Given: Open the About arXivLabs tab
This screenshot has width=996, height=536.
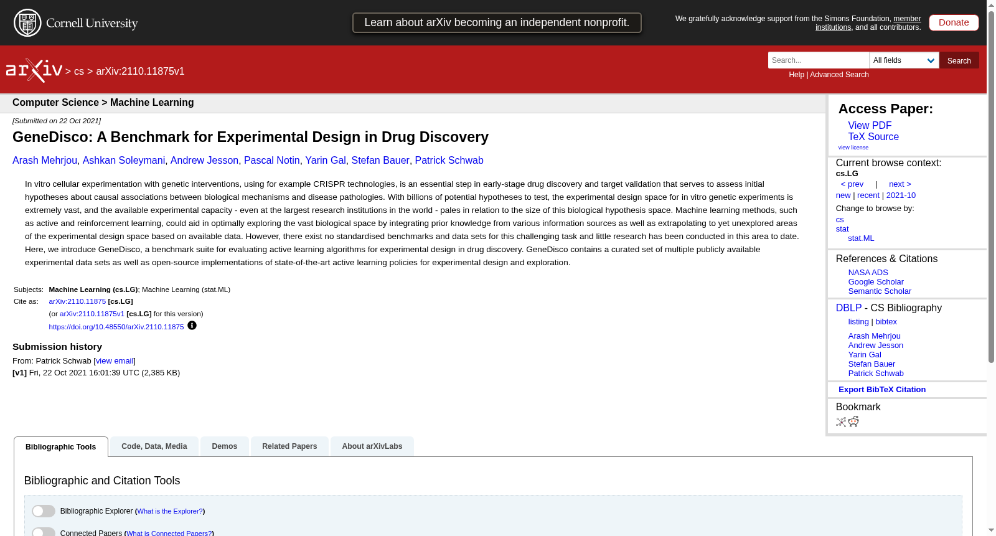Looking at the screenshot, I should [372, 446].
